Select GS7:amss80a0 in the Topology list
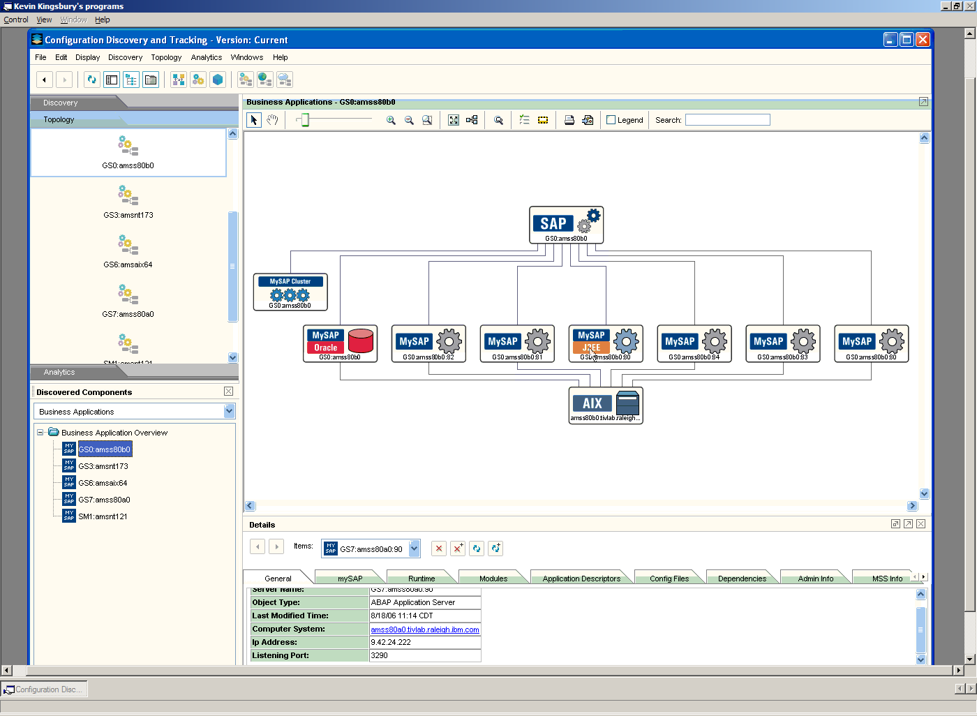 128,301
